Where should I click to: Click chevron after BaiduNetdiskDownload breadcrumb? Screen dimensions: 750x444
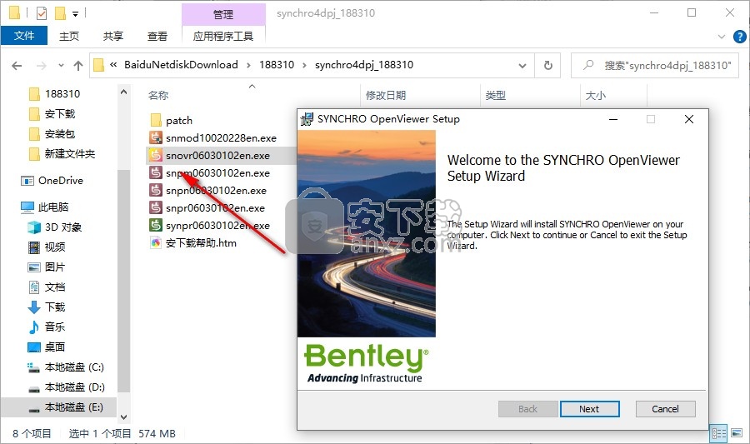[248, 65]
